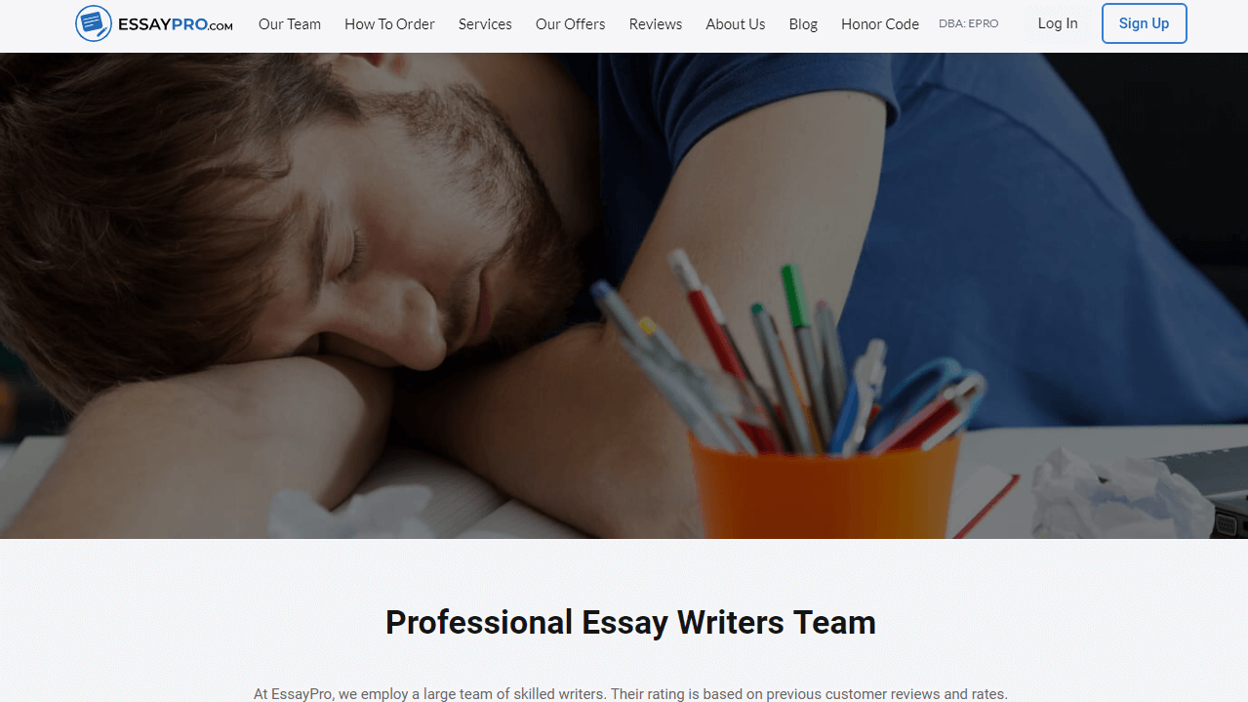Click the EssayPro circular logo icon
The width and height of the screenshot is (1248, 702).
point(94,23)
